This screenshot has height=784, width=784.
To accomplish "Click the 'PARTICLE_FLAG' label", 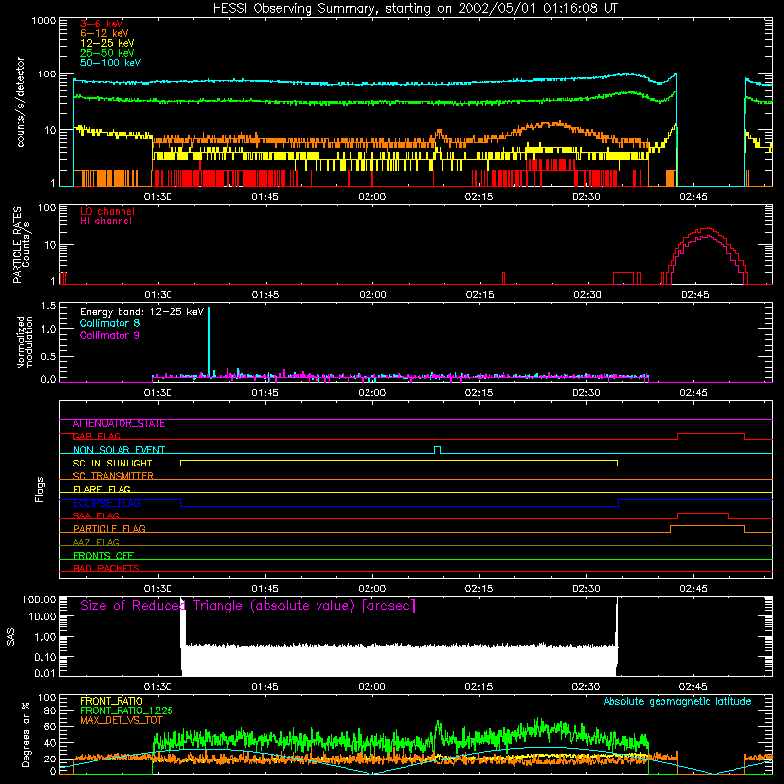I will tap(110, 529).
